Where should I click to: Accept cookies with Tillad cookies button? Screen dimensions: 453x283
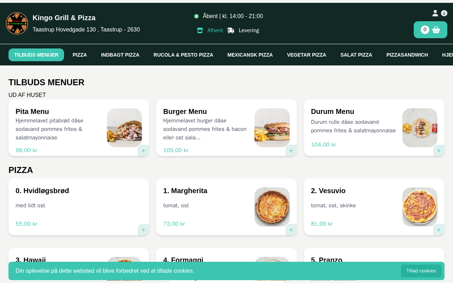pyautogui.click(x=421, y=271)
